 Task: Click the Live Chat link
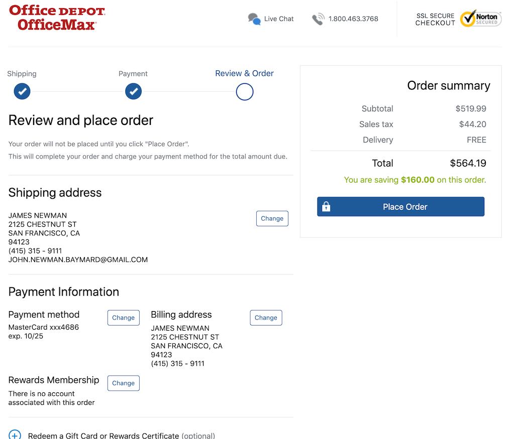pos(279,19)
